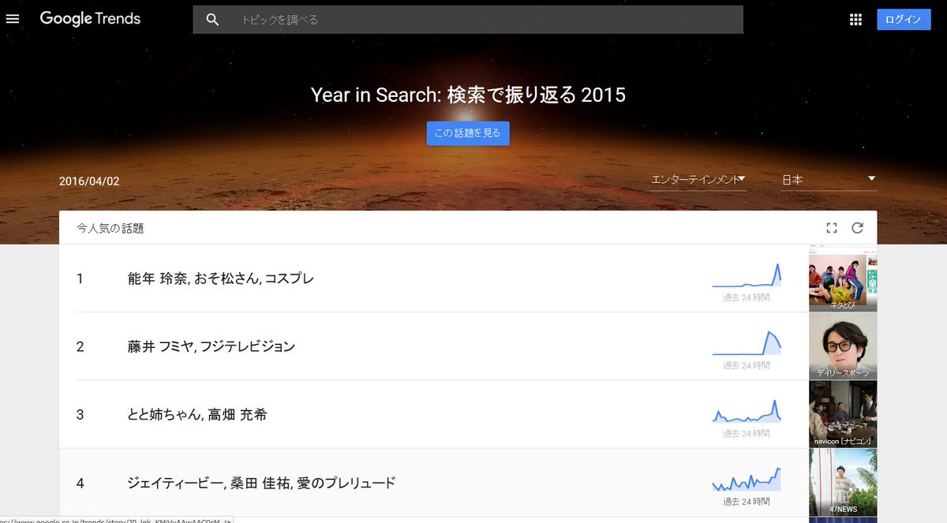Click the ネタとぴ thumbnail image

coord(843,278)
